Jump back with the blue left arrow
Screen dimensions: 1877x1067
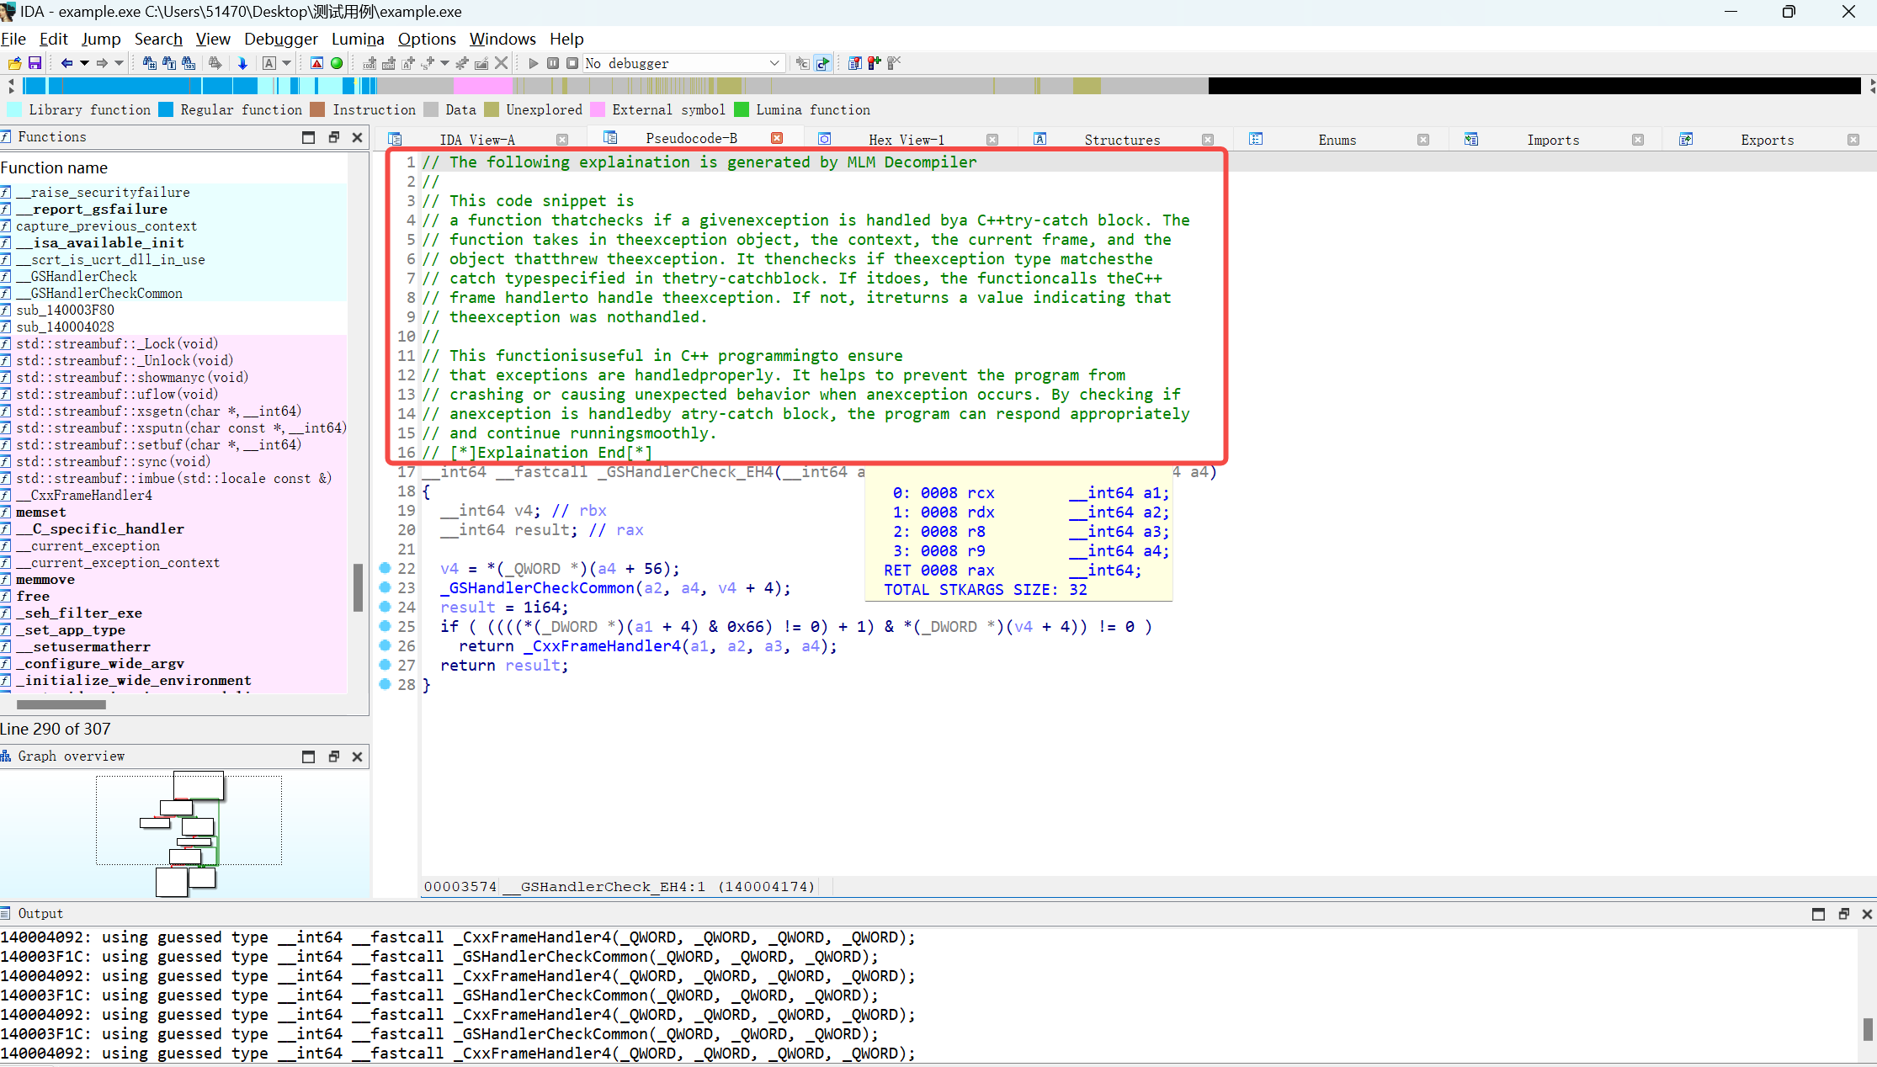click(66, 63)
